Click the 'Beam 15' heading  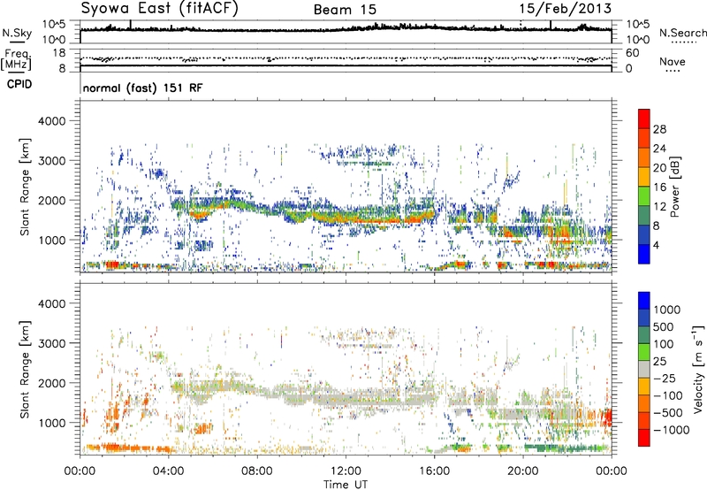coord(345,10)
